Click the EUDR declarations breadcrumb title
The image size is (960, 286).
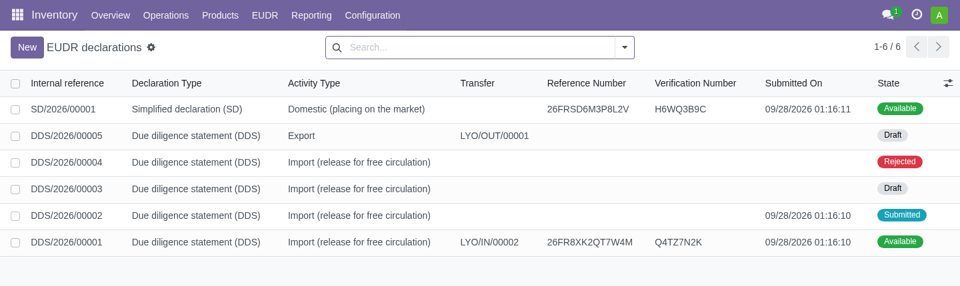94,47
